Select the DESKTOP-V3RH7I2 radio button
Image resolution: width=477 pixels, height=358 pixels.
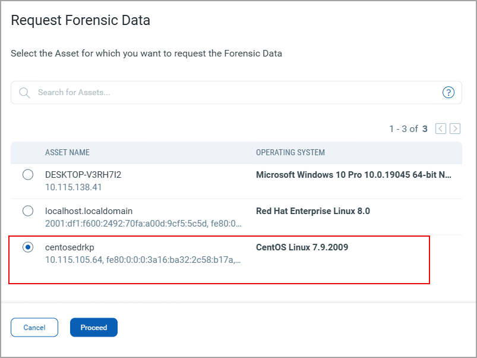pyautogui.click(x=28, y=175)
